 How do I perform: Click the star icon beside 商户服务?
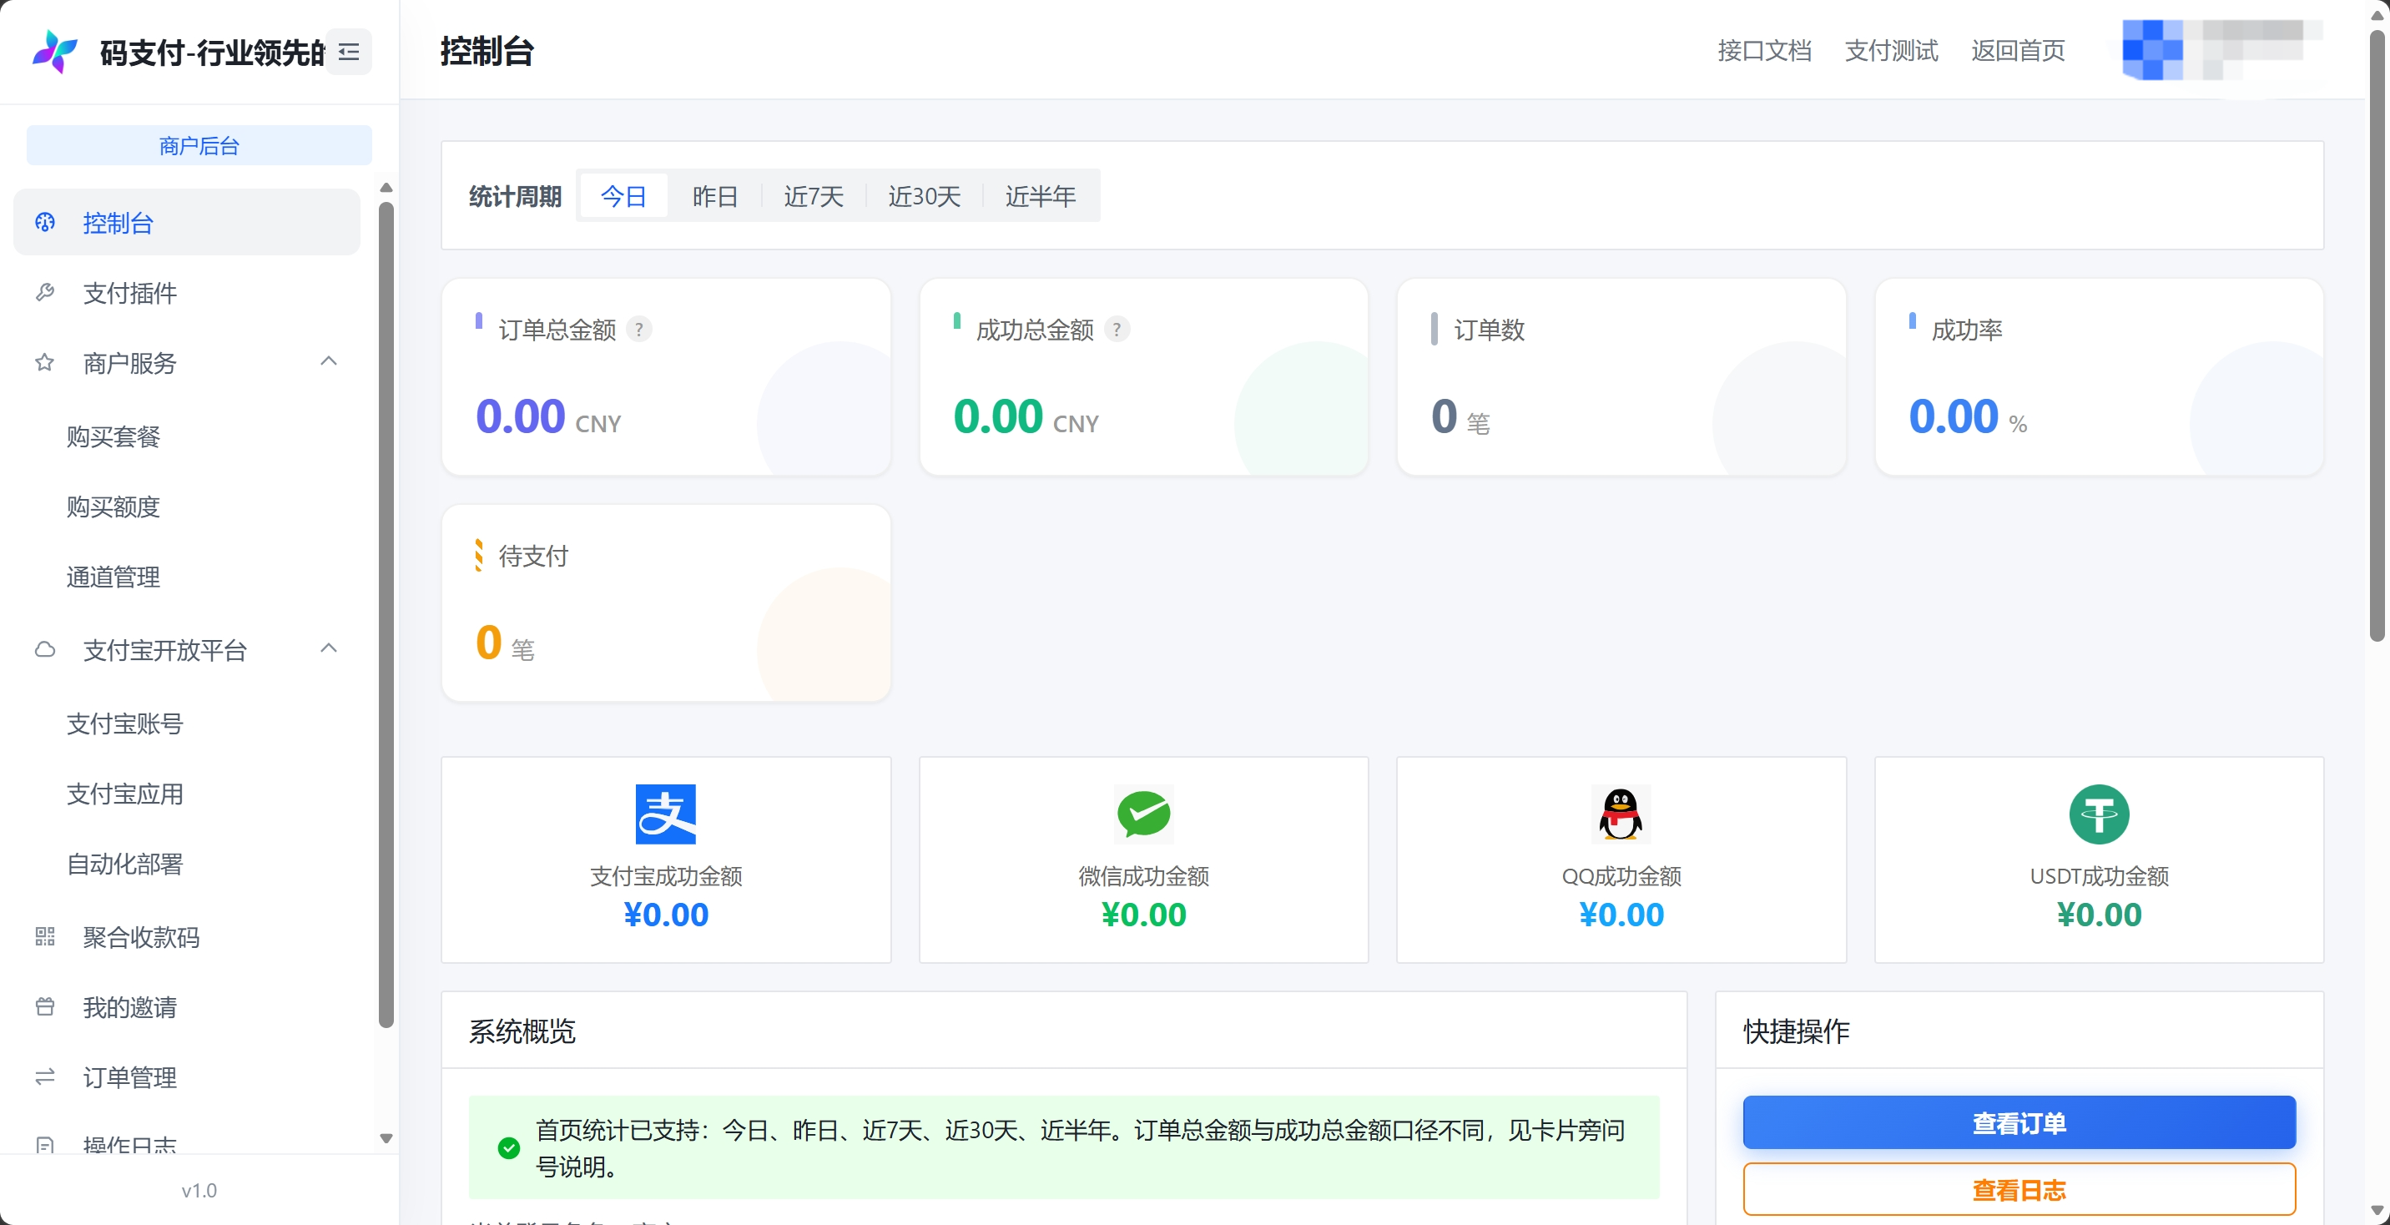click(44, 363)
